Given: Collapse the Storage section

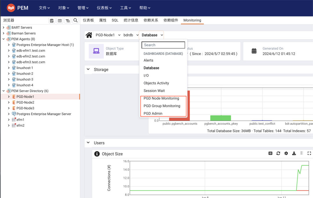Looking at the screenshot, I should [88, 69].
